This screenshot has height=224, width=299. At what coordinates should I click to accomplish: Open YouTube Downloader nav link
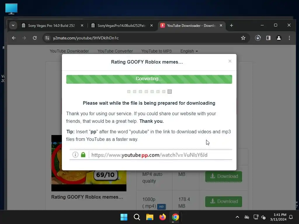tap(69, 51)
